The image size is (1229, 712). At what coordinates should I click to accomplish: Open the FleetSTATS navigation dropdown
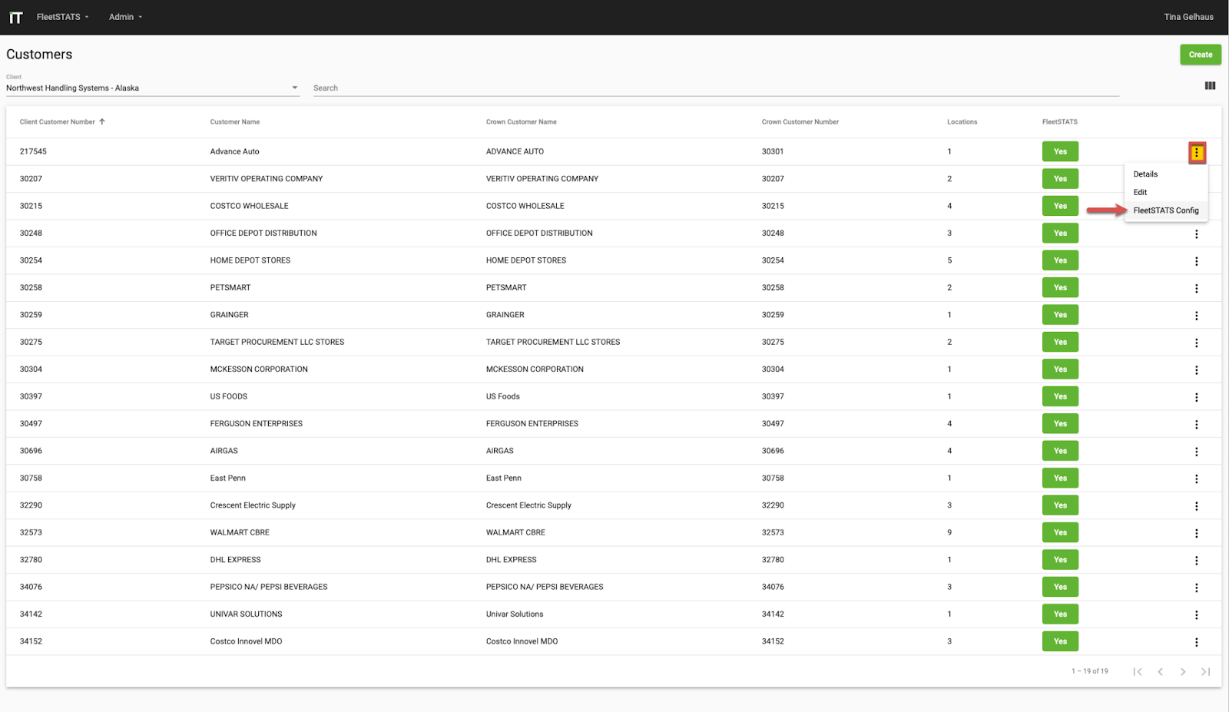point(62,17)
